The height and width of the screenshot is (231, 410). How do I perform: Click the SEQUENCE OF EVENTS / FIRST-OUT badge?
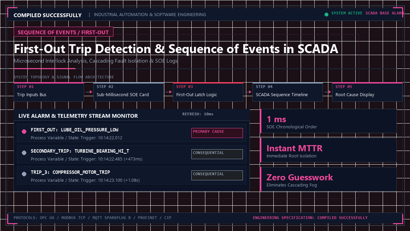[x=63, y=32]
